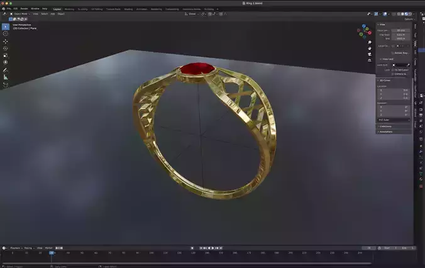Open the Edit menu
The width and height of the screenshot is (425, 268).
[x=16, y=9]
